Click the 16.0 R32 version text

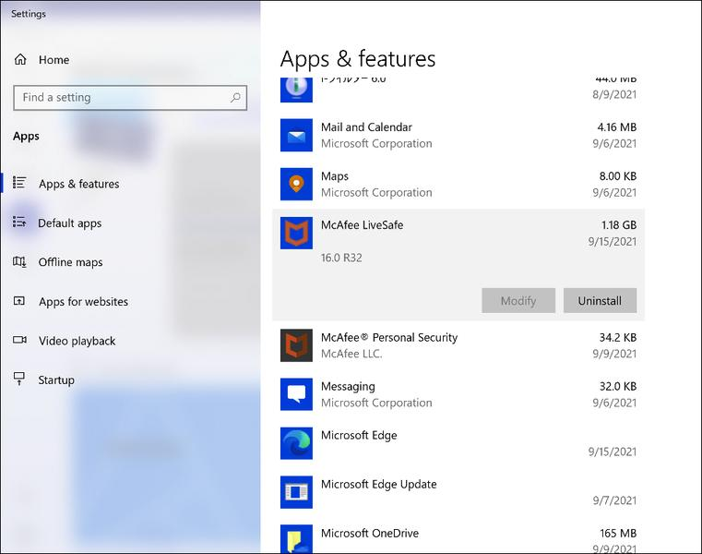341,258
